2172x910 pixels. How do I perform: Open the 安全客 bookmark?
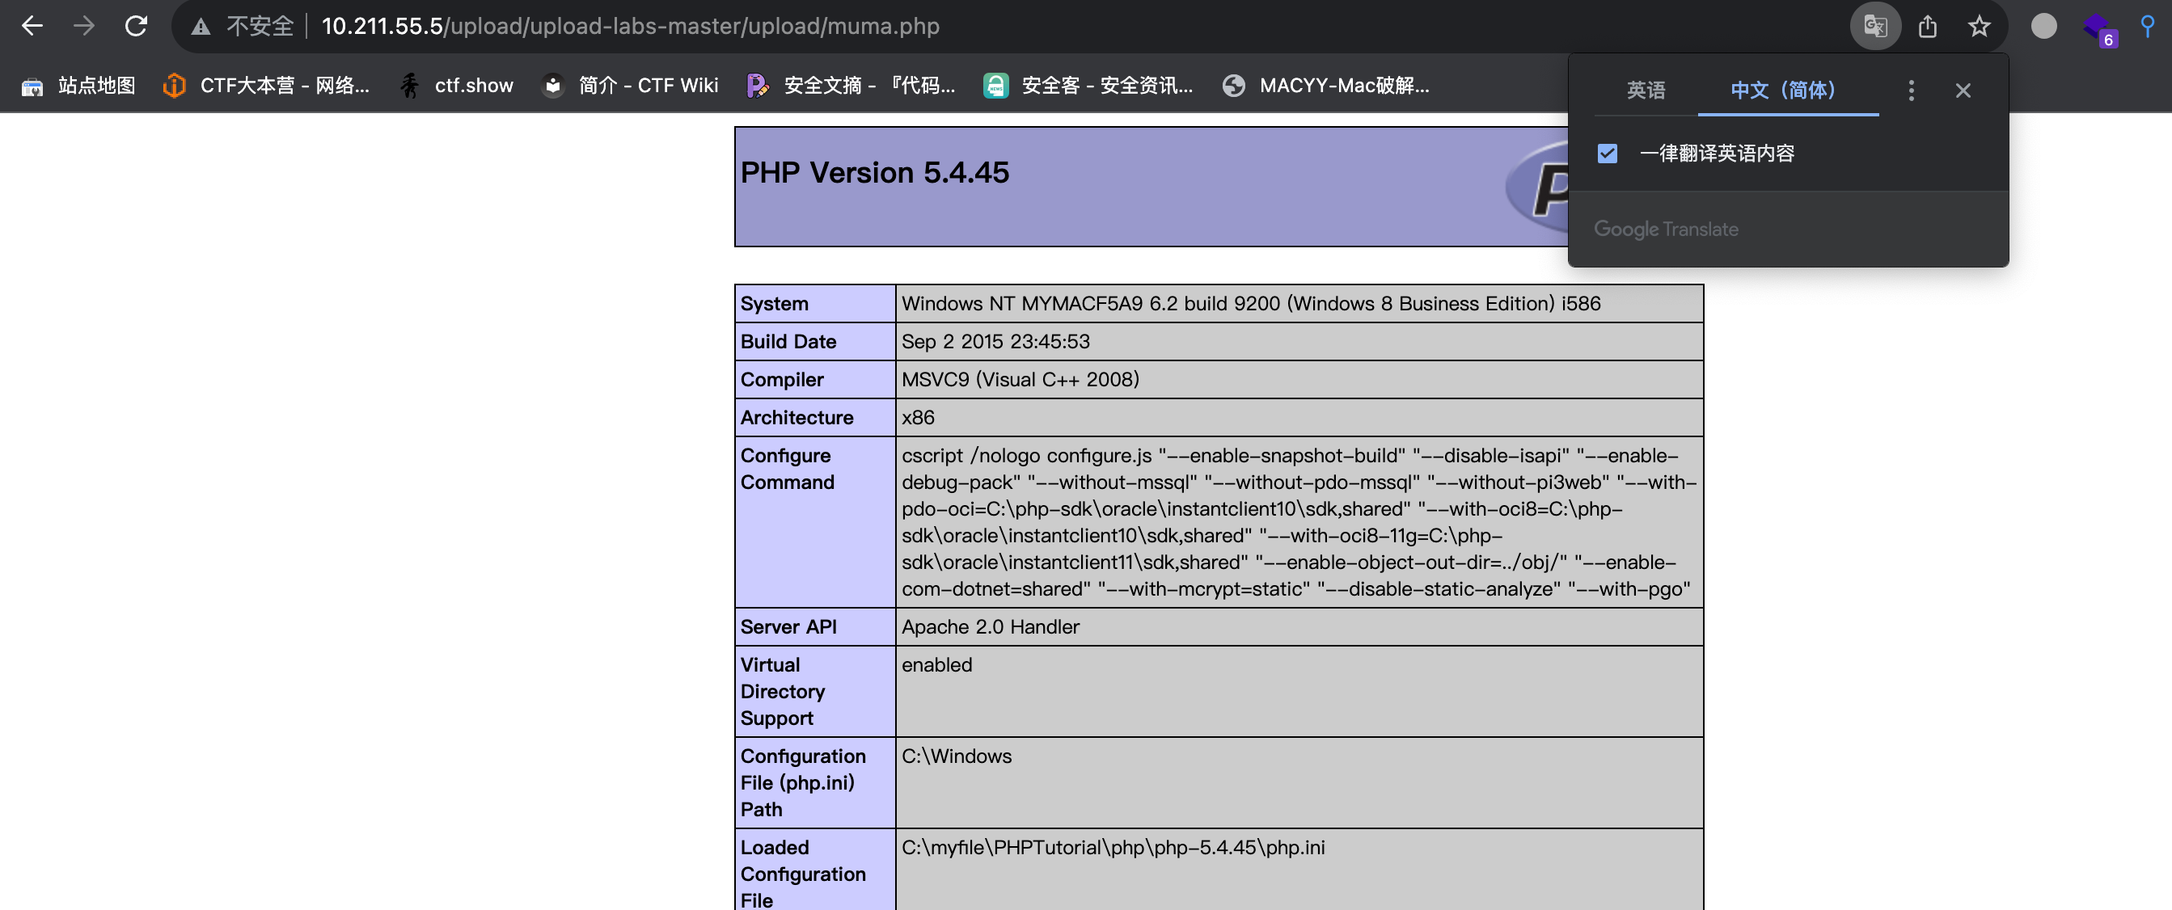coord(1088,85)
